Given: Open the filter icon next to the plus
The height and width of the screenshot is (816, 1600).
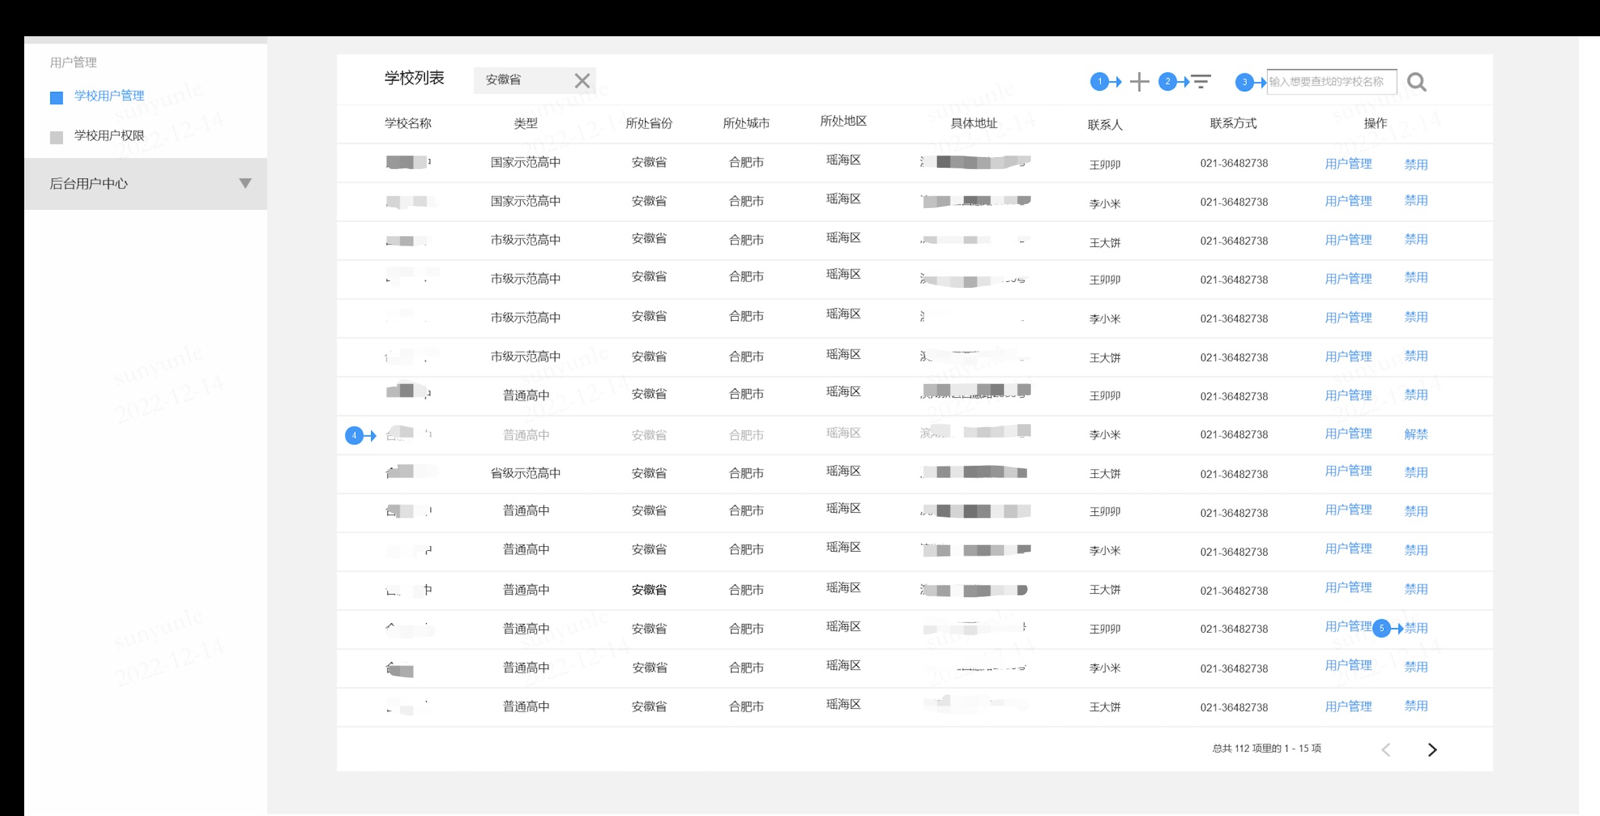Looking at the screenshot, I should 1201,82.
